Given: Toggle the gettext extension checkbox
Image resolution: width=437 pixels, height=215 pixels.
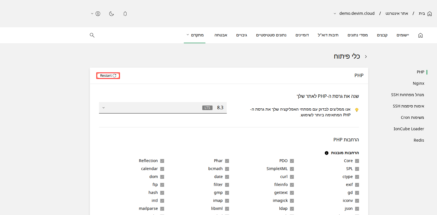Looking at the screenshot, I should 292,193.
